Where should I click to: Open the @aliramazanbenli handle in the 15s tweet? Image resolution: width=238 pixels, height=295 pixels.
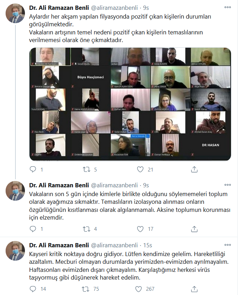[x=114, y=245]
